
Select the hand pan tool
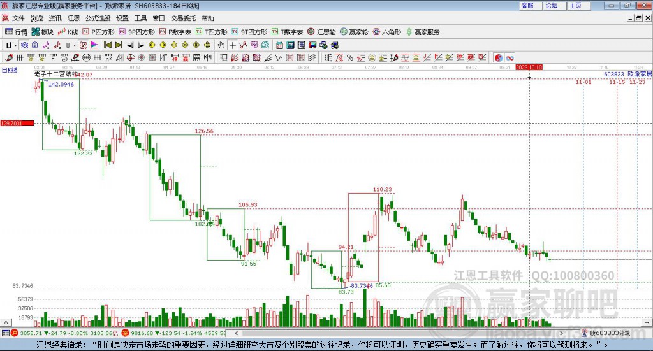click(221, 45)
